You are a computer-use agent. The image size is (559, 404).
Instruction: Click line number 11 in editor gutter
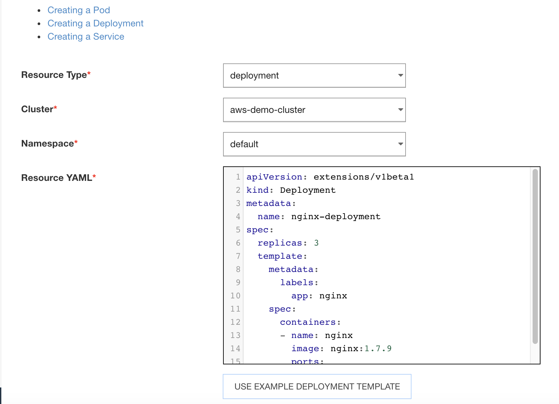[x=235, y=309]
